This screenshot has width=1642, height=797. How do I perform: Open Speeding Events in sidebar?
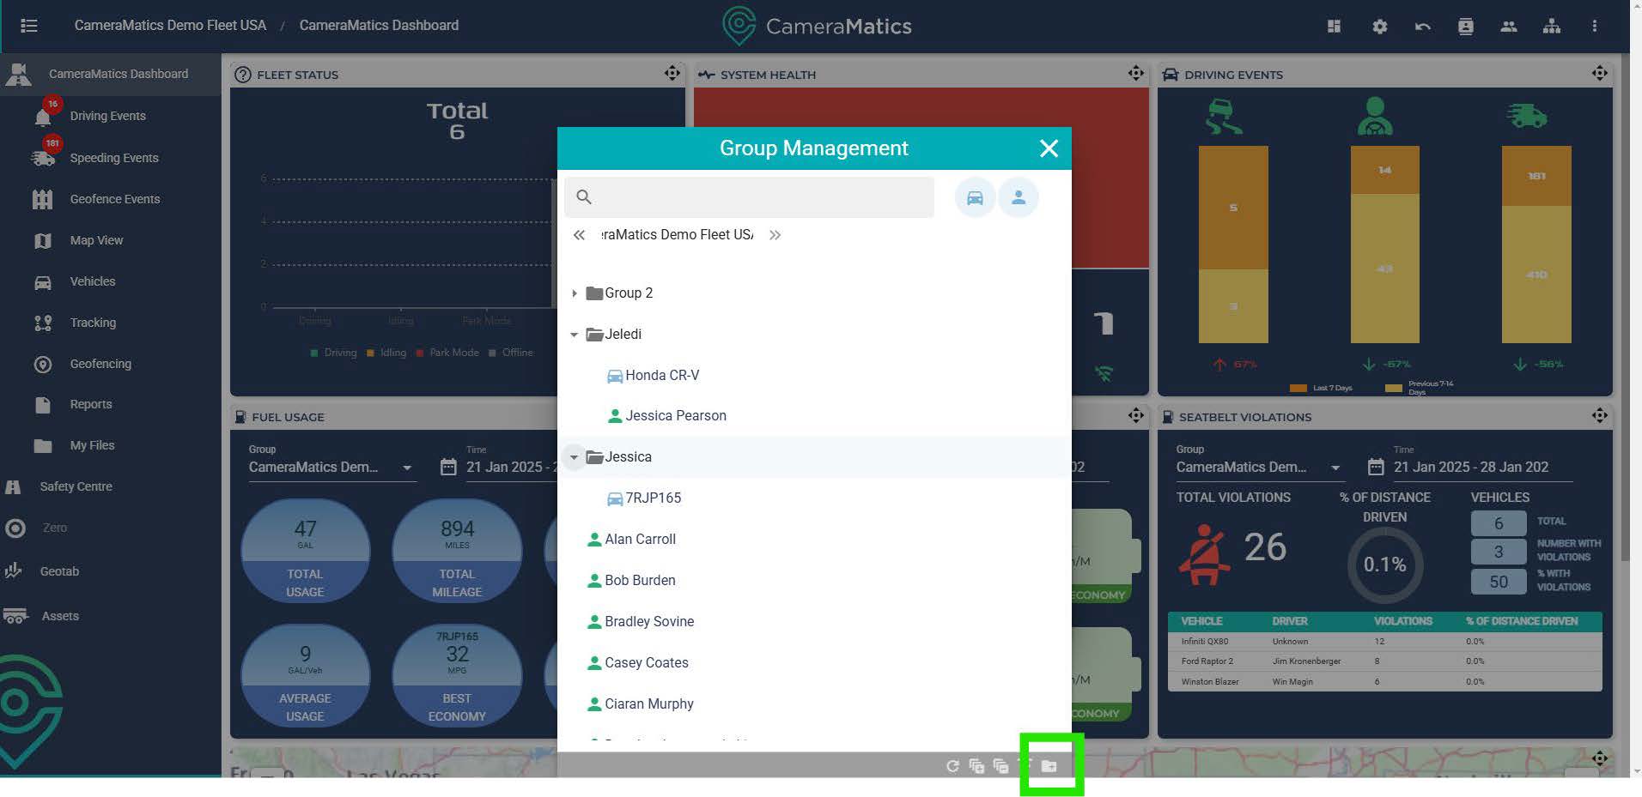coord(113,158)
